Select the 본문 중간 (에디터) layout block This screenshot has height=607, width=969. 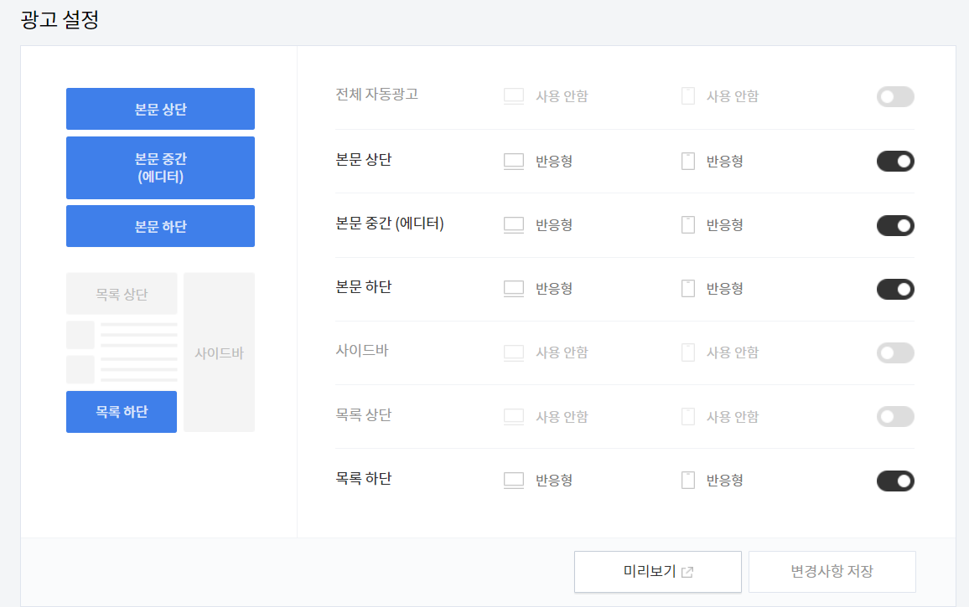tap(160, 168)
